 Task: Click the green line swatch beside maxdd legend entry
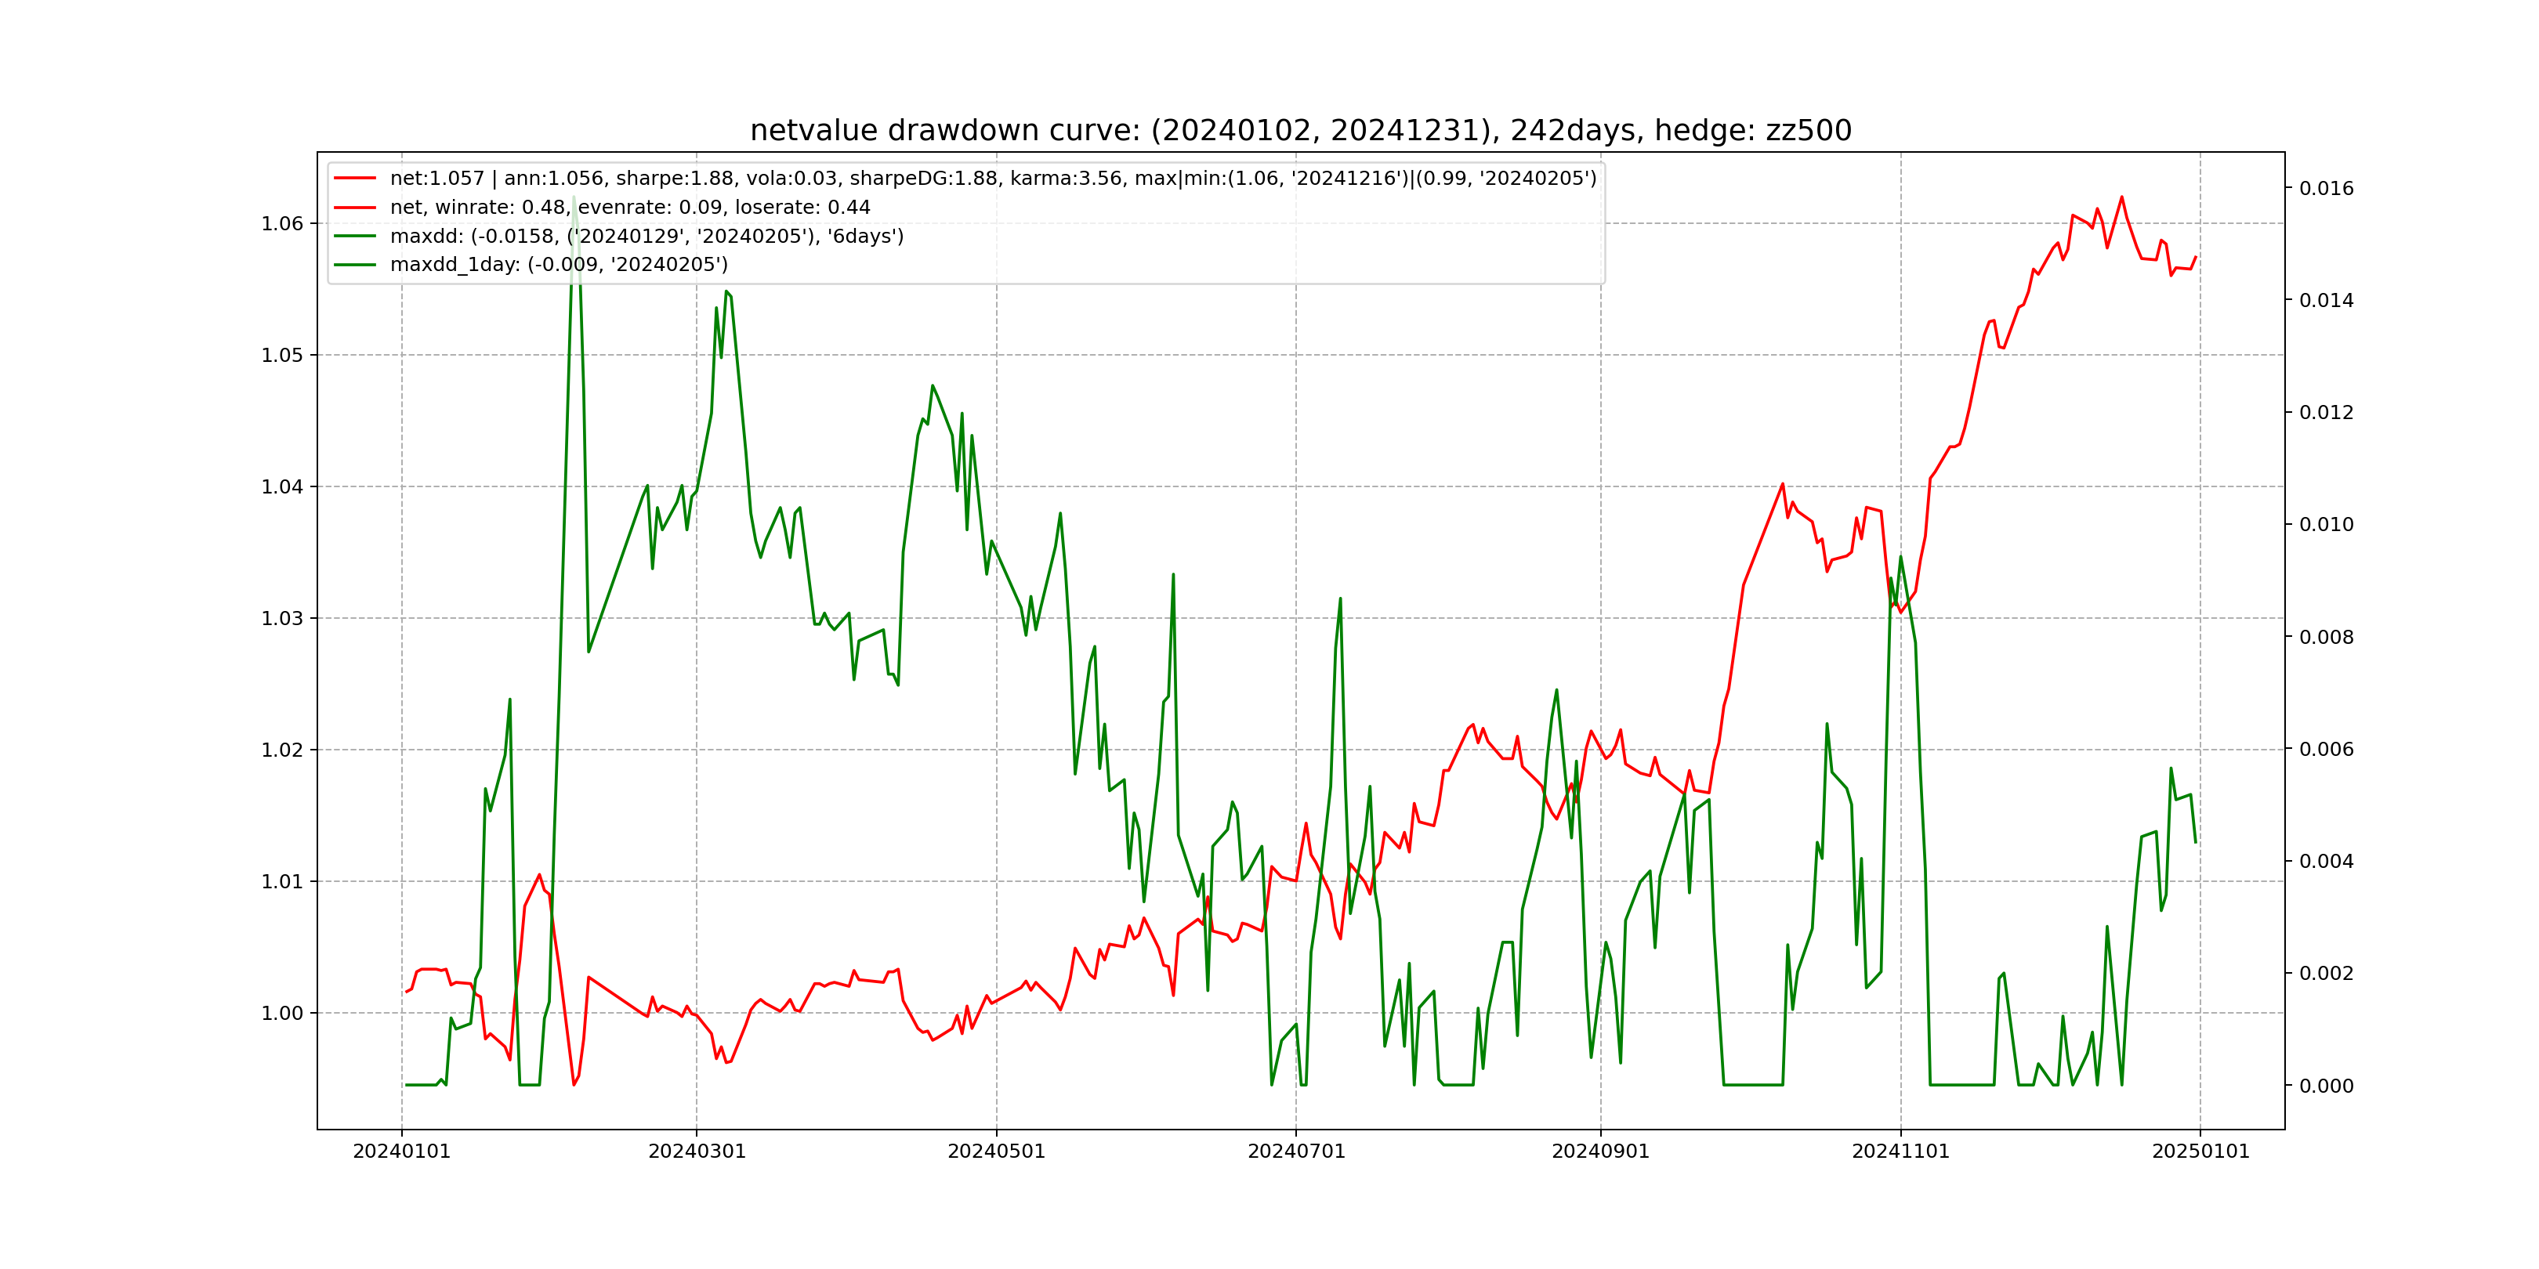click(355, 237)
